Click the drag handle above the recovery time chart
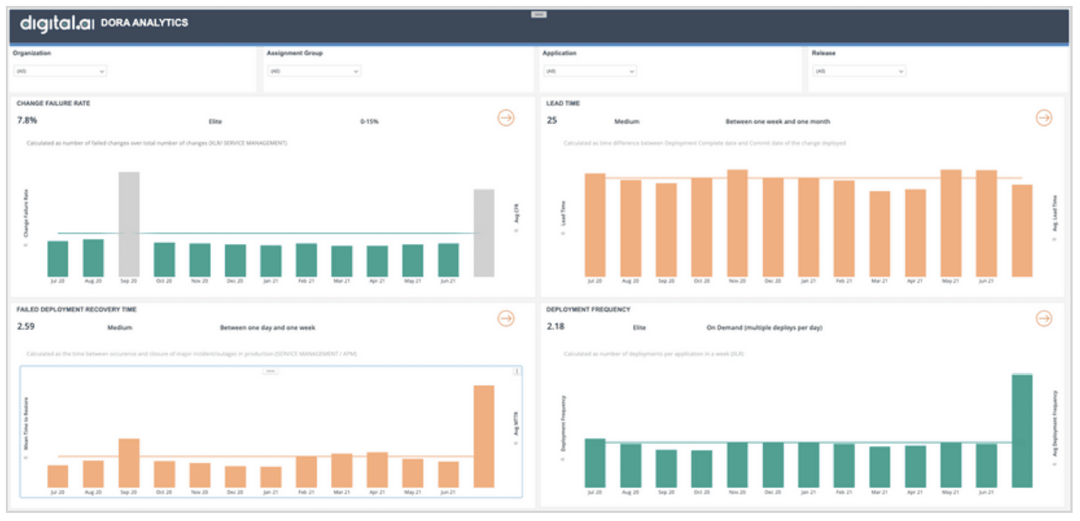Viewport: 1080px width, 521px height. coord(271,371)
